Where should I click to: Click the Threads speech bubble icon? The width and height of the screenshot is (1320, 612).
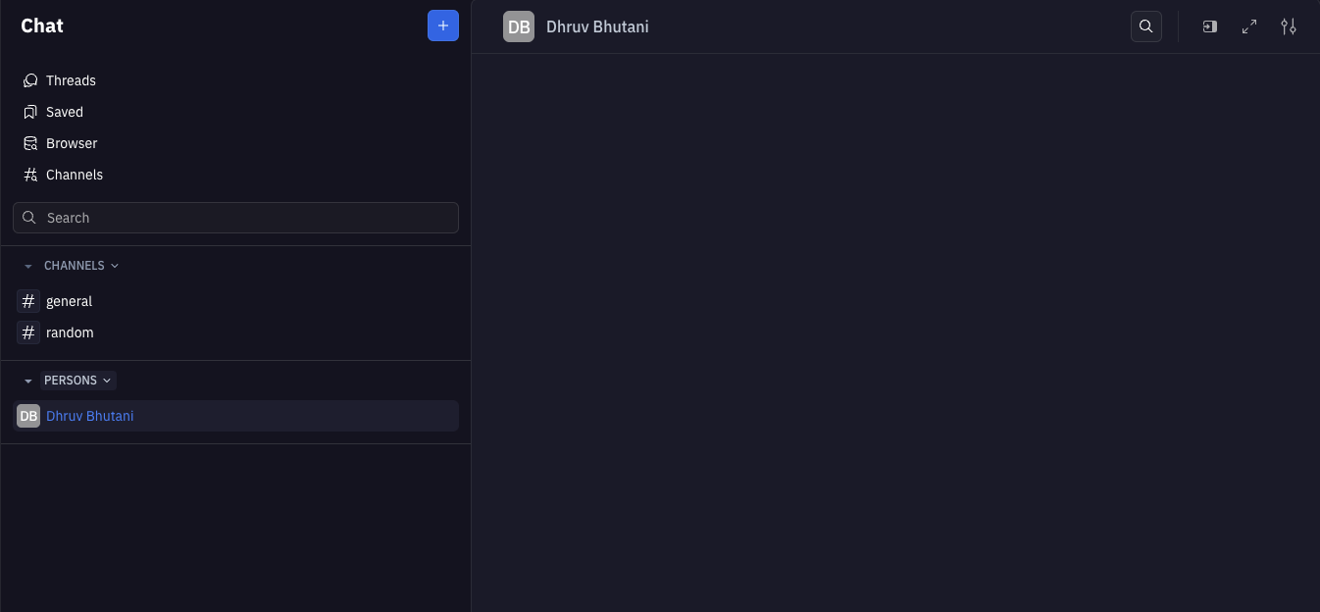point(30,80)
